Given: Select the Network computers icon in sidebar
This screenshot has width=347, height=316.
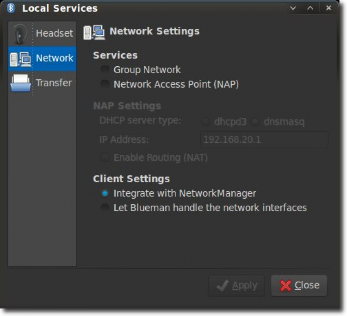Looking at the screenshot, I should pos(20,58).
